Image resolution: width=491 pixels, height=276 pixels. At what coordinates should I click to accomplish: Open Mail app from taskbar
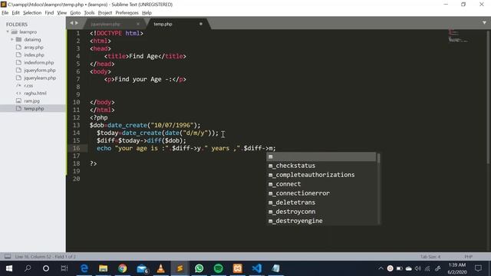pyautogui.click(x=142, y=268)
